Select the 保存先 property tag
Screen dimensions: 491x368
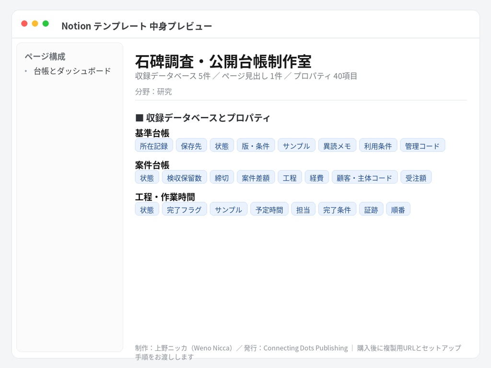coord(191,146)
